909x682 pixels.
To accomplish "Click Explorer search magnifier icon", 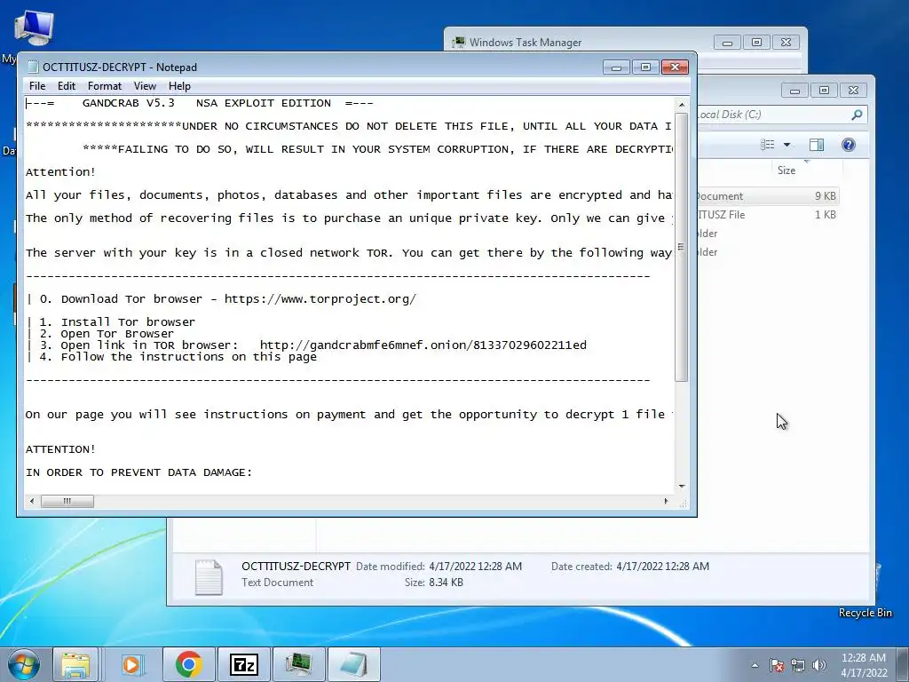I will click(x=857, y=115).
